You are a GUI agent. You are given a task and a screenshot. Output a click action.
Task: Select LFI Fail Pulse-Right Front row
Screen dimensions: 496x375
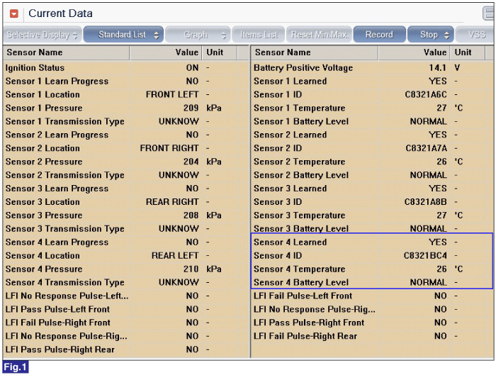coord(127,323)
